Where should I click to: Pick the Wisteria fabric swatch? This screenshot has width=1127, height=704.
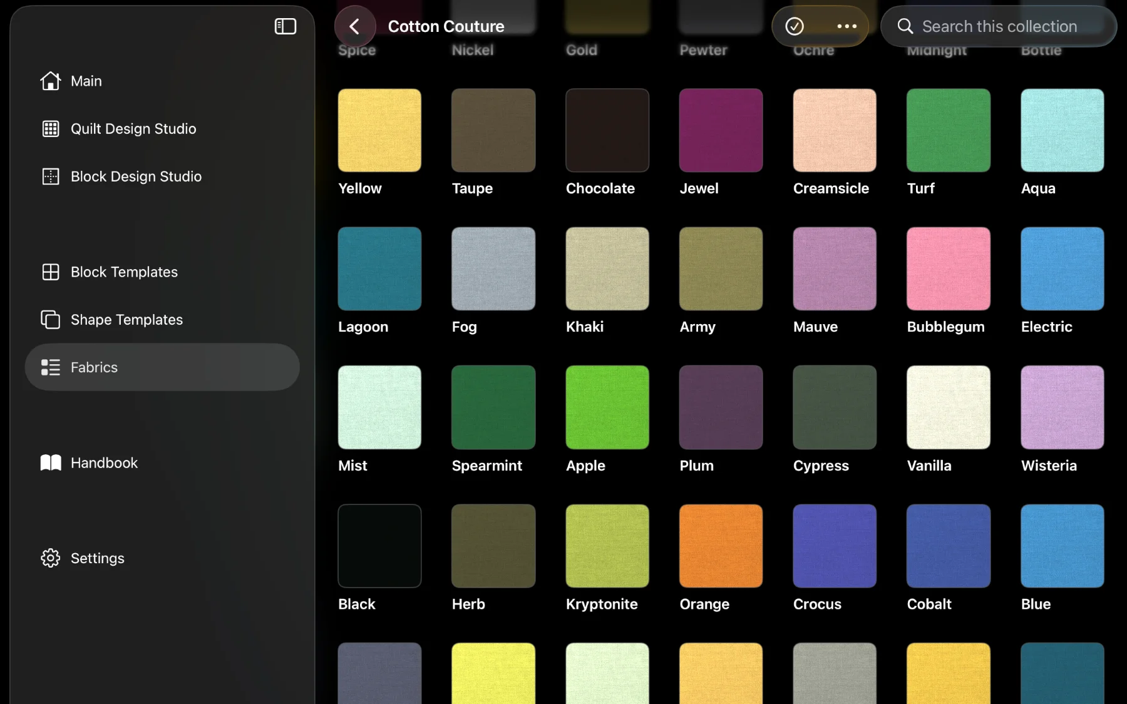pos(1063,407)
